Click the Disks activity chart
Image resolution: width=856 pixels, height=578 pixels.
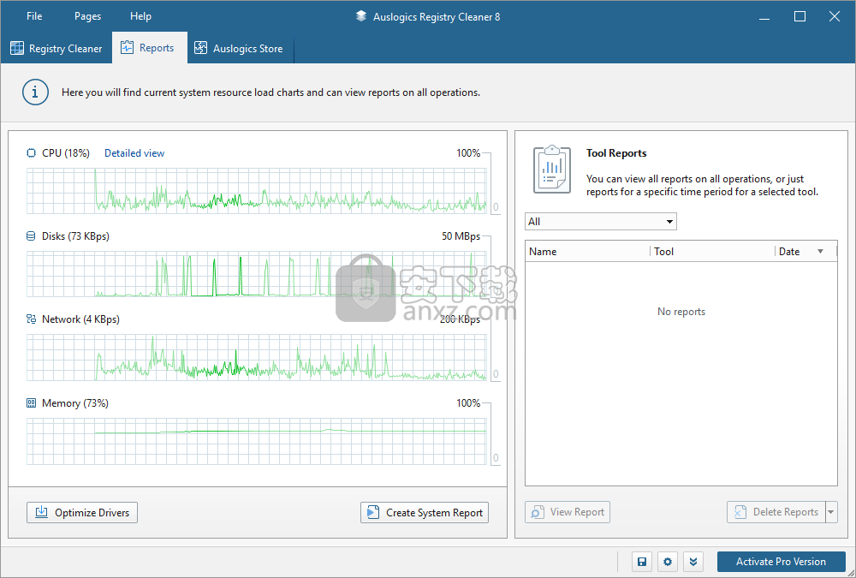point(257,274)
